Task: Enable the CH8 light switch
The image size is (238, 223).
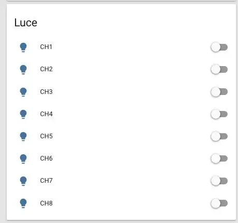Action: pyautogui.click(x=219, y=203)
